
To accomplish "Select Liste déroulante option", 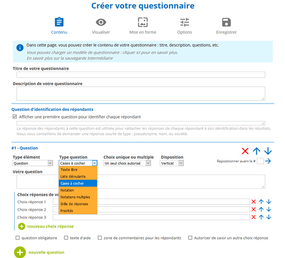I will [x=78, y=177].
